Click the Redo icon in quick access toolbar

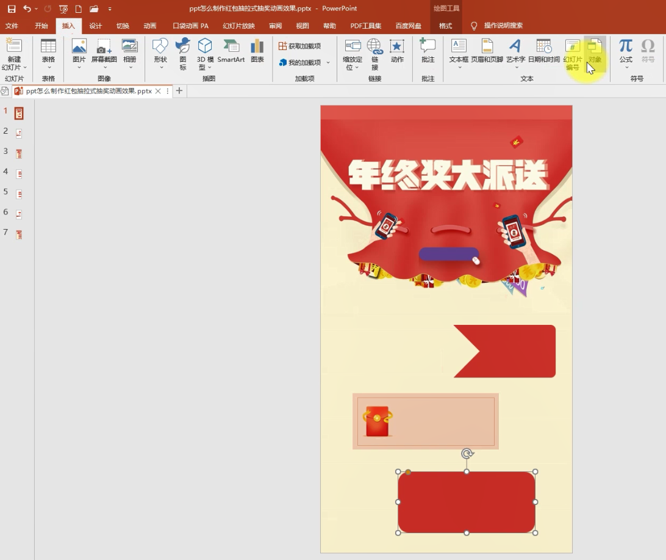[x=48, y=9]
